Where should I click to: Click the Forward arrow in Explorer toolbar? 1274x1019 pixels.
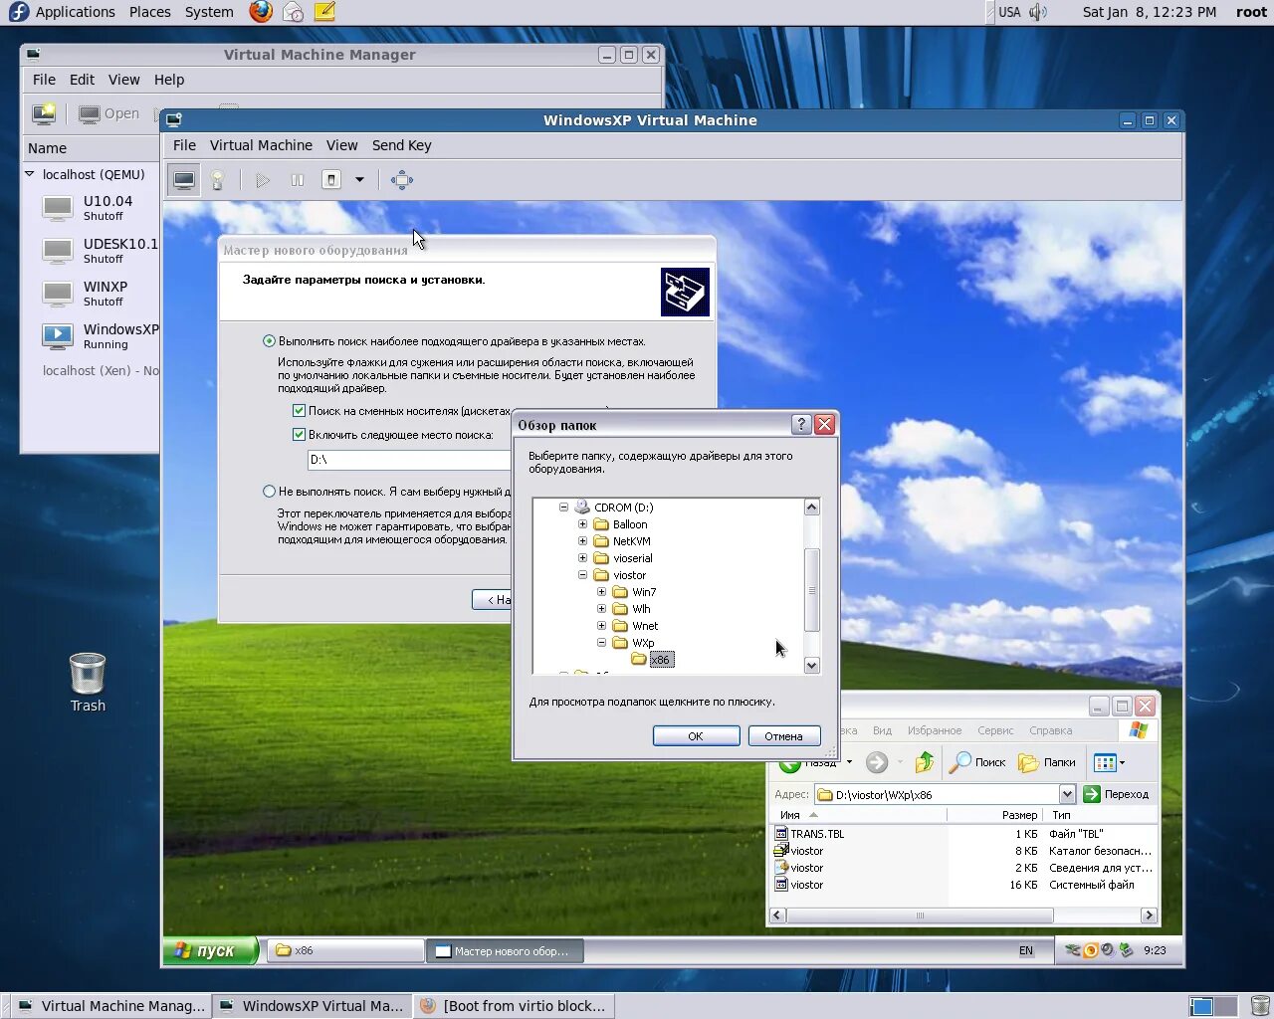tap(877, 762)
